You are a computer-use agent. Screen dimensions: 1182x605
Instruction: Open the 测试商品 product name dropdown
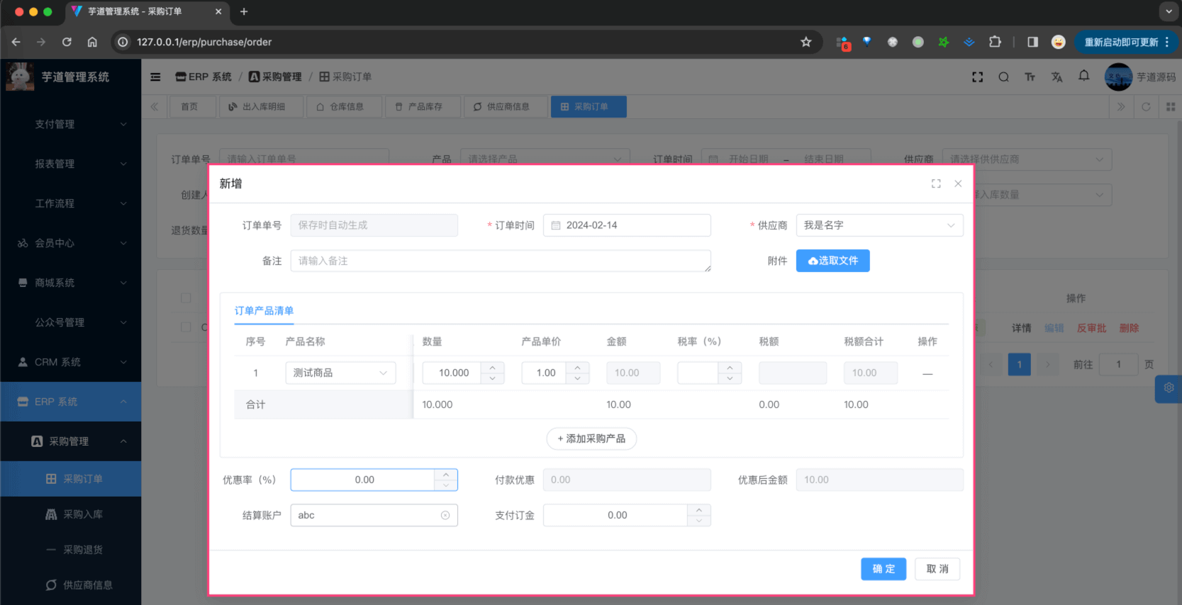pos(340,373)
